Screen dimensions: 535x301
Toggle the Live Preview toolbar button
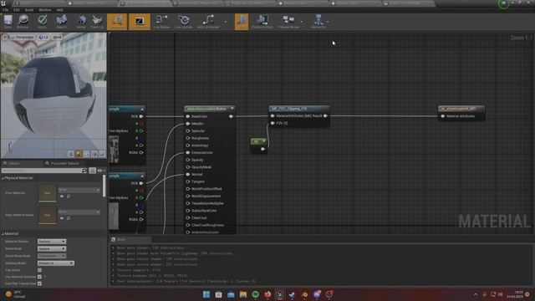140,22
